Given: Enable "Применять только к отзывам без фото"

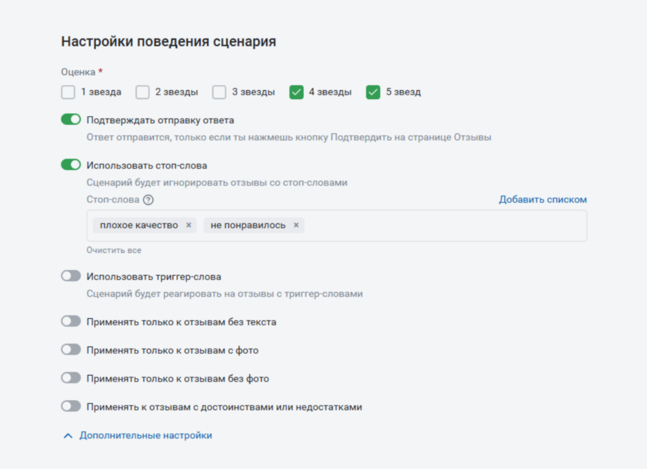Looking at the screenshot, I should click(x=70, y=378).
